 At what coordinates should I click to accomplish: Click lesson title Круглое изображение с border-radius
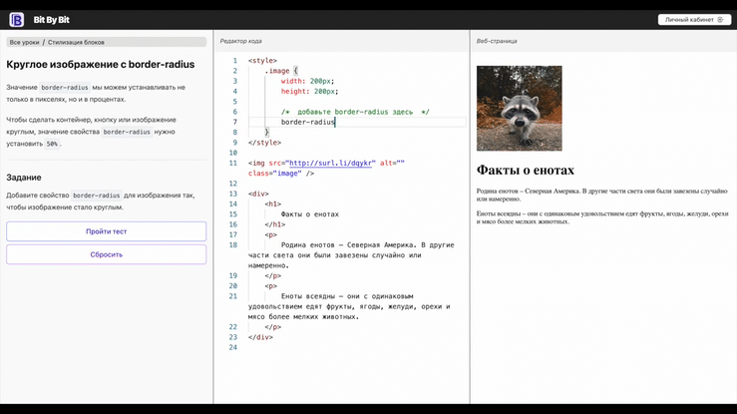101,65
